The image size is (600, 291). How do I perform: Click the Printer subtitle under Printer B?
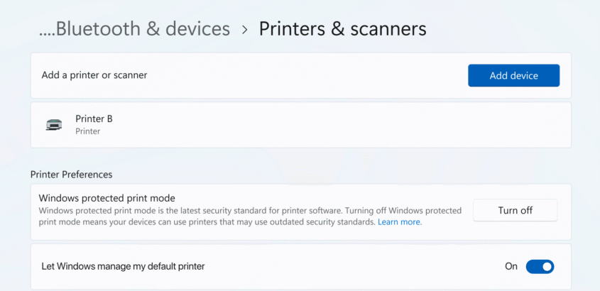pyautogui.click(x=87, y=131)
